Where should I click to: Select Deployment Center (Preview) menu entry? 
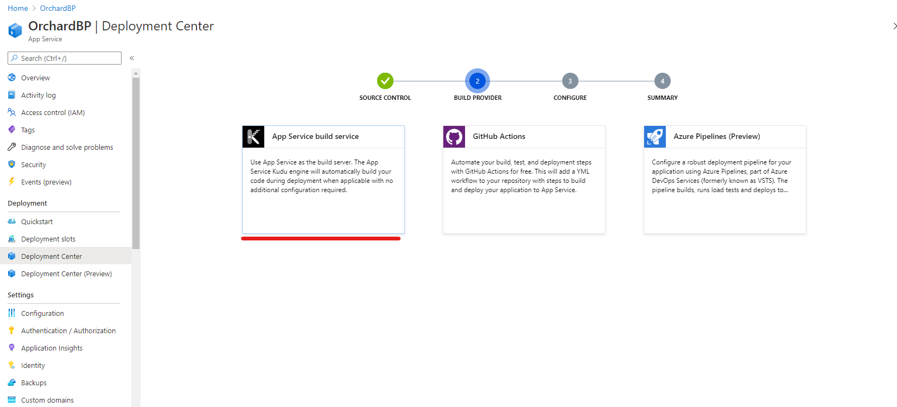[66, 274]
